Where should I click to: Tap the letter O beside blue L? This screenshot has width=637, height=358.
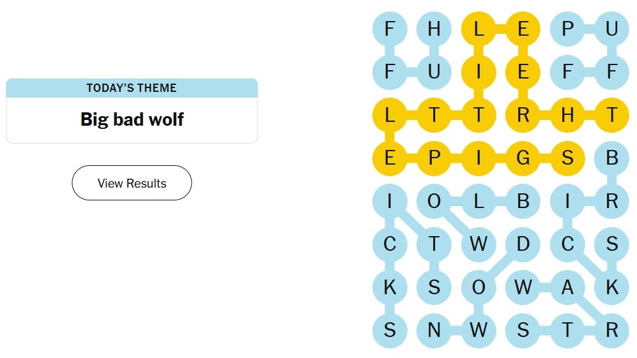pyautogui.click(x=434, y=201)
